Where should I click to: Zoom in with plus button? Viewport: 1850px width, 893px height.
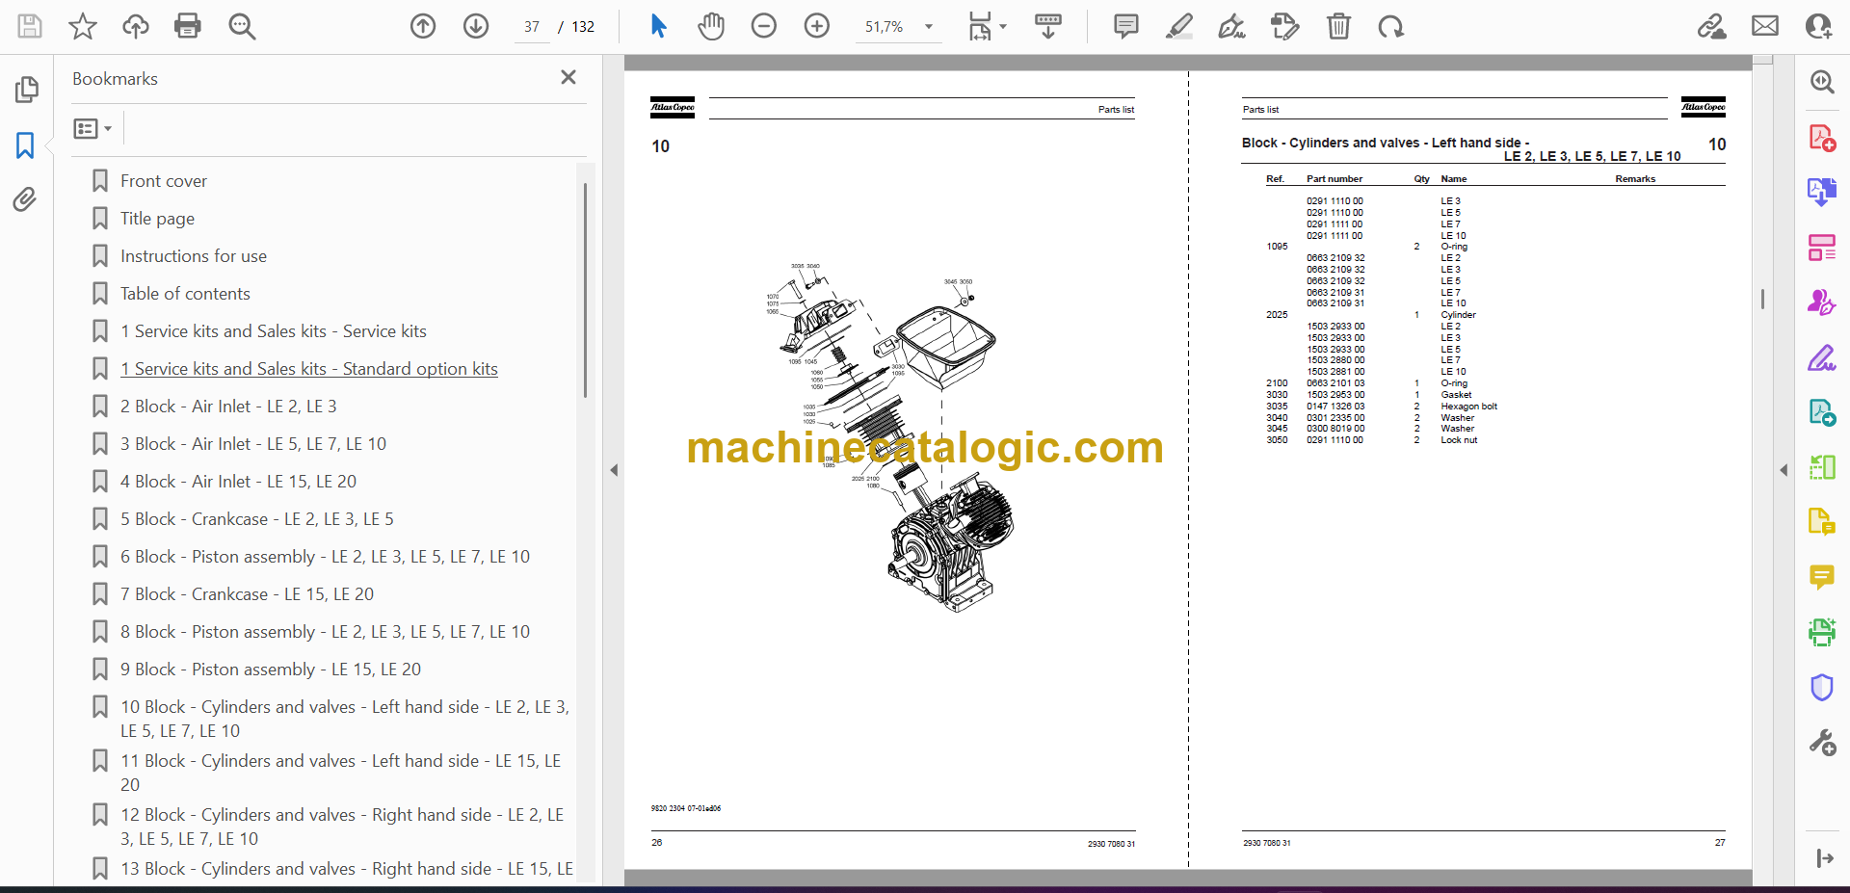[x=817, y=26]
